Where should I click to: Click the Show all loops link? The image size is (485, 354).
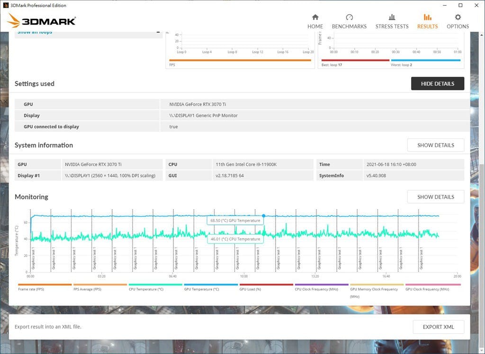(x=35, y=32)
